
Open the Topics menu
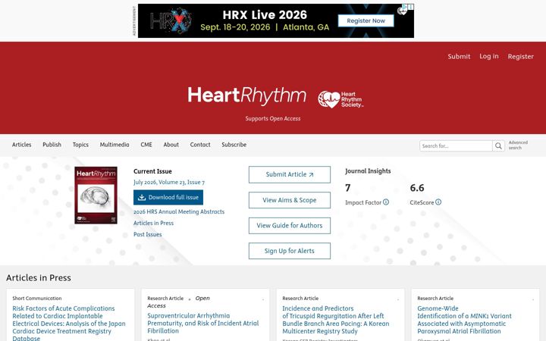coord(80,145)
